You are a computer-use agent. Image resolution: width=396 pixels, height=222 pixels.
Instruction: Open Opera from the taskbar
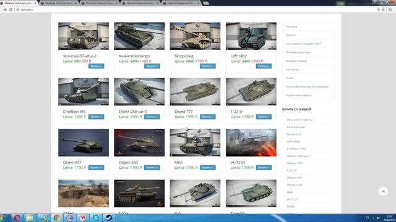pos(17,218)
